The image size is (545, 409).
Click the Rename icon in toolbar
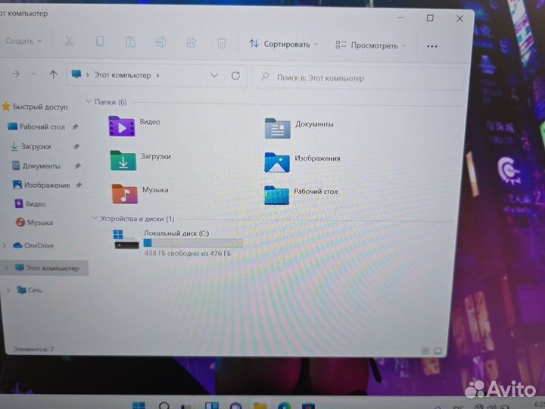pyautogui.click(x=160, y=42)
